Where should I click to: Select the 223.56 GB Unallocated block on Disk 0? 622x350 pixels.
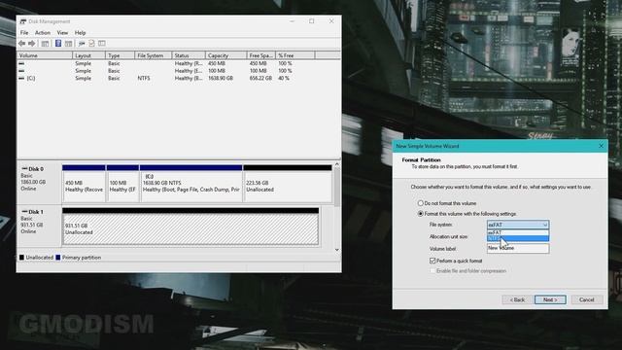[x=288, y=184]
